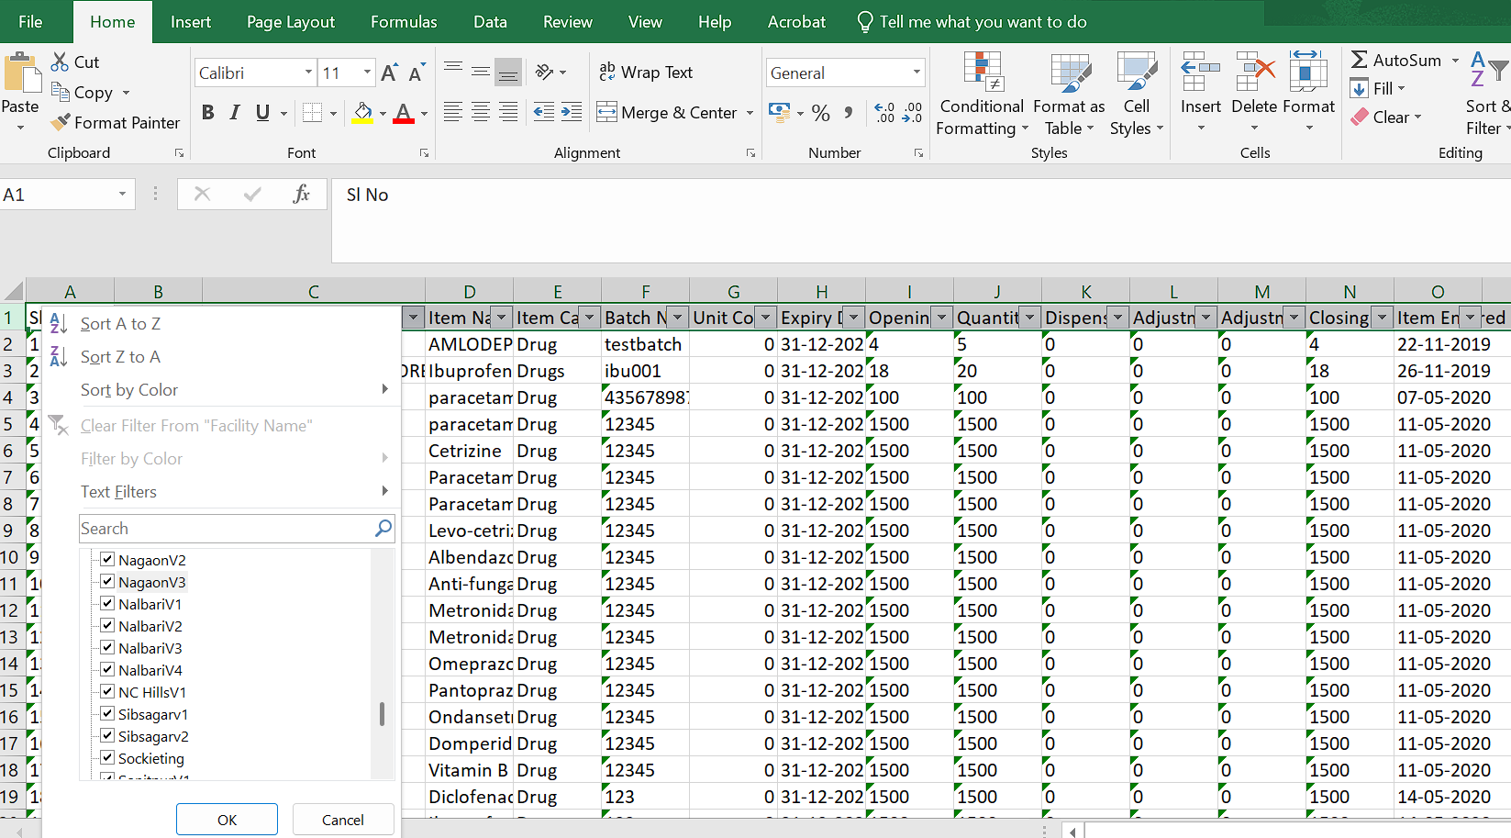
Task: Toggle the NalbariV1 checkbox
Action: pos(107,604)
